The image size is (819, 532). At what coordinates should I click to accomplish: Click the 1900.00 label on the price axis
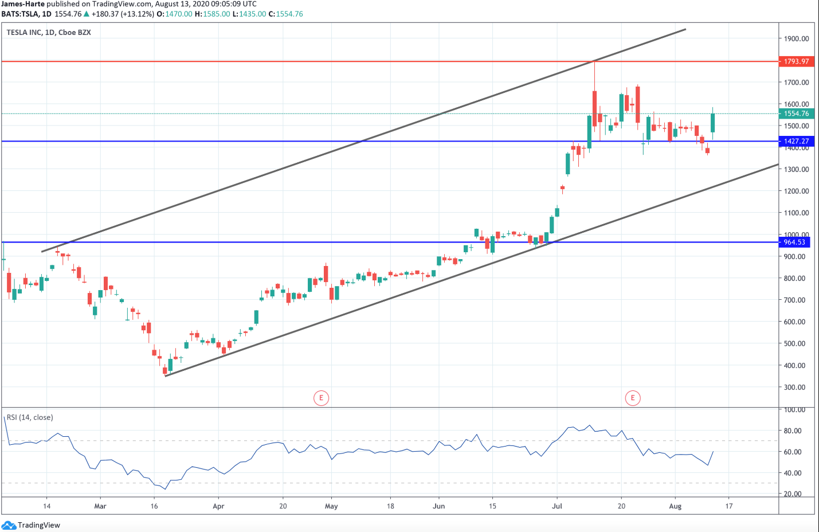coord(796,39)
